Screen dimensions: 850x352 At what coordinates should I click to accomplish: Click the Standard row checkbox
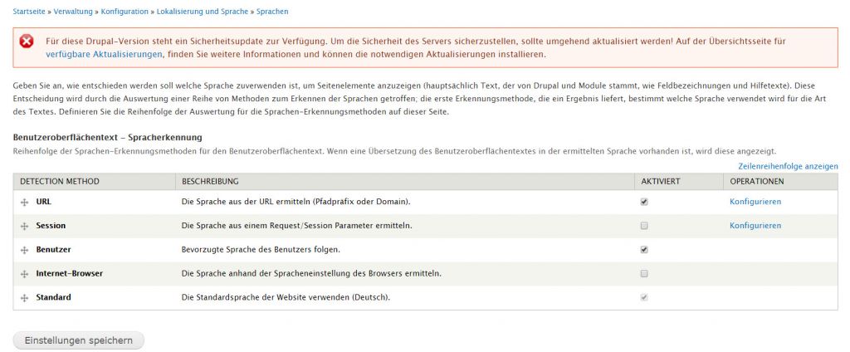644,297
